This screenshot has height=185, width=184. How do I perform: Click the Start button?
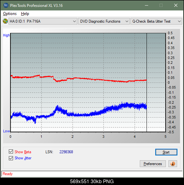(166, 152)
